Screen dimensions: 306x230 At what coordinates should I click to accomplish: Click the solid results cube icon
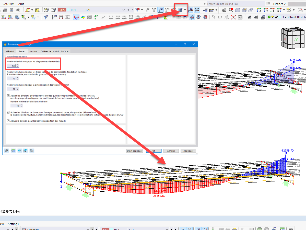[x=89, y=17]
